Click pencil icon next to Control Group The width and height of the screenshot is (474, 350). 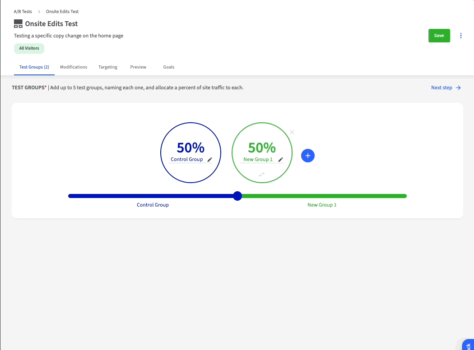[x=209, y=160]
